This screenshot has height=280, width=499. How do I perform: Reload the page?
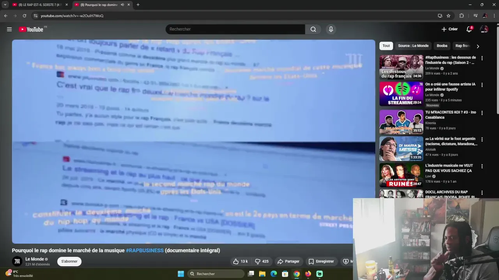pos(24,16)
